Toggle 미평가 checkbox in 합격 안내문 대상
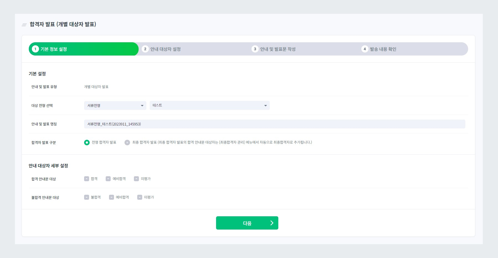Screen dimensions: 498x258 pos(136,179)
